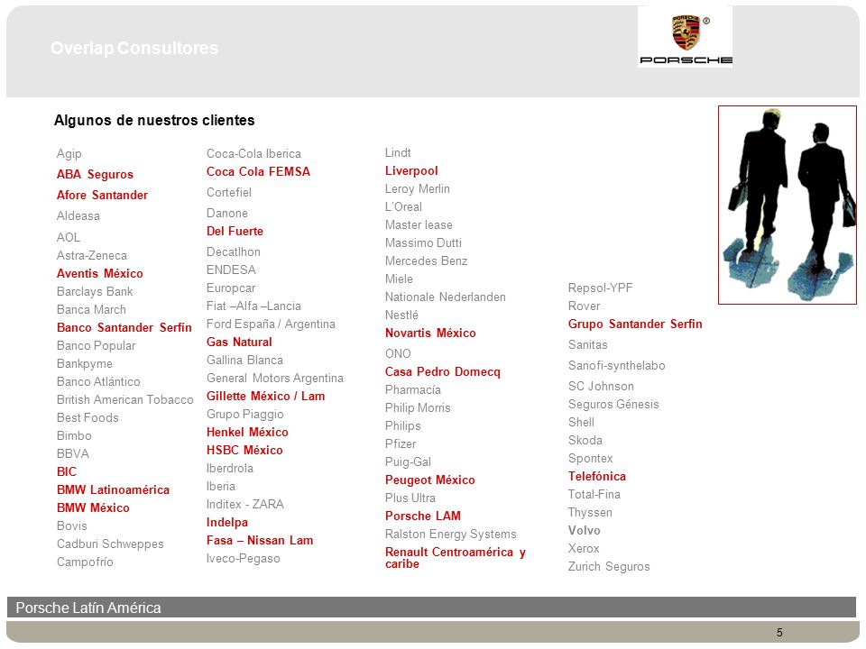Select 'Gillette México / Lam'
The width and height of the screenshot is (866, 649).
tap(265, 397)
